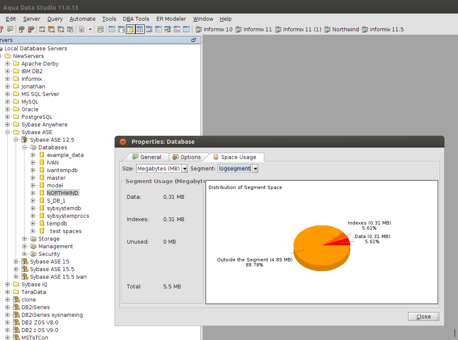Open the Server menu
458x340 pixels.
coord(32,19)
